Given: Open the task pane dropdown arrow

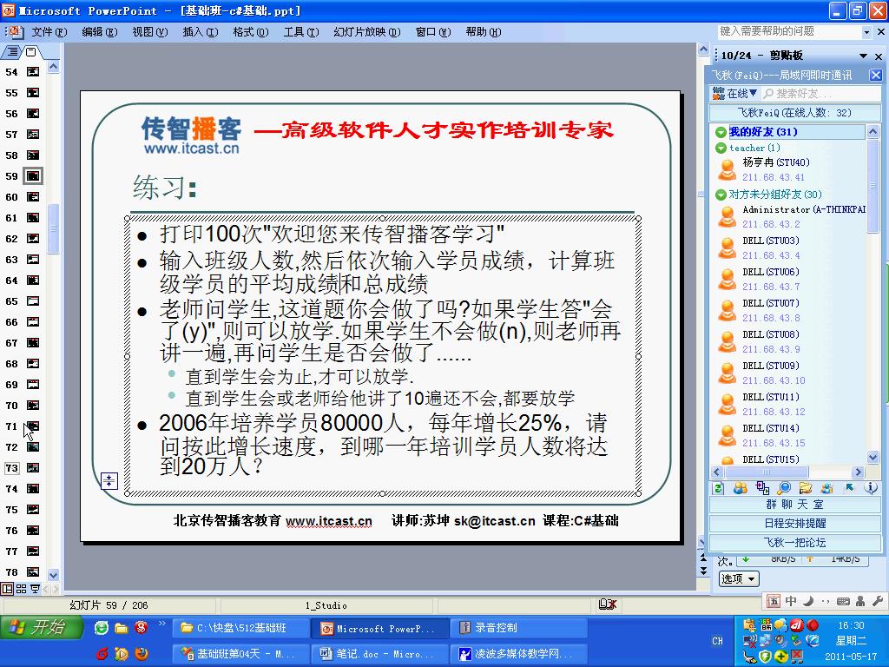Looking at the screenshot, I should (x=863, y=56).
